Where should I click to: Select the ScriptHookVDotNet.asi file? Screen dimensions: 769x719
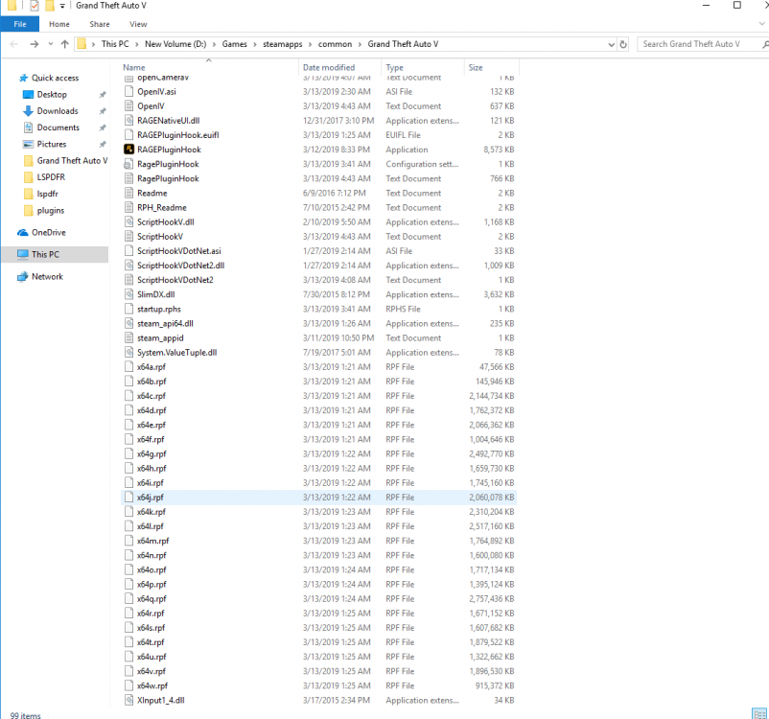coord(179,251)
